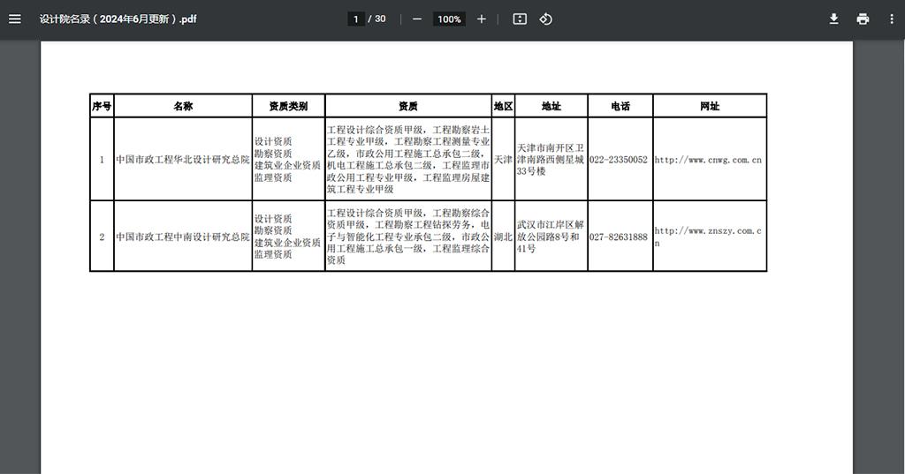Image resolution: width=905 pixels, height=474 pixels.
Task: Click the 名称 column header
Action: (183, 106)
